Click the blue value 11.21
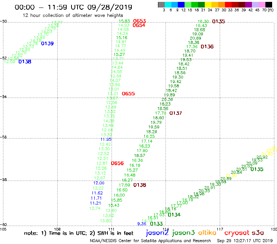Screen dimensions: 277x244 pos(95,203)
